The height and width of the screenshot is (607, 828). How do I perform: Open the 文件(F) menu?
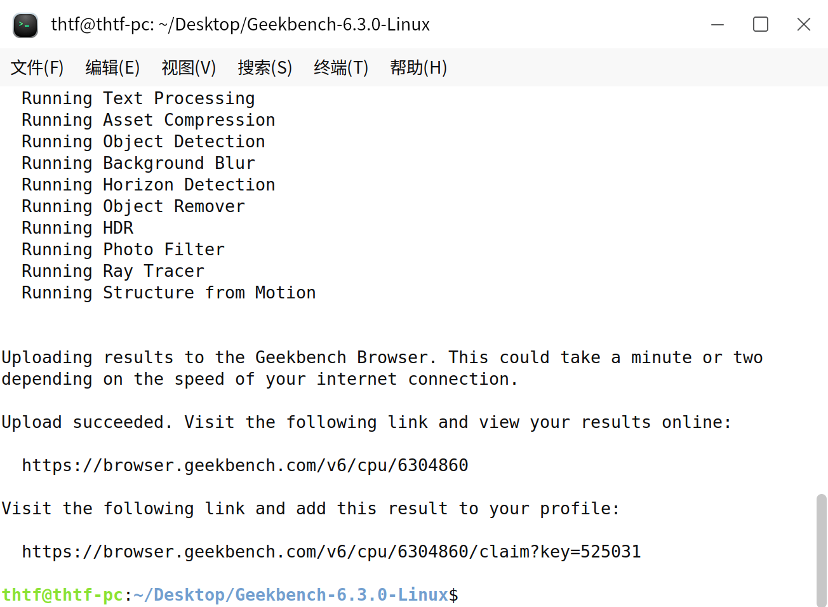37,67
